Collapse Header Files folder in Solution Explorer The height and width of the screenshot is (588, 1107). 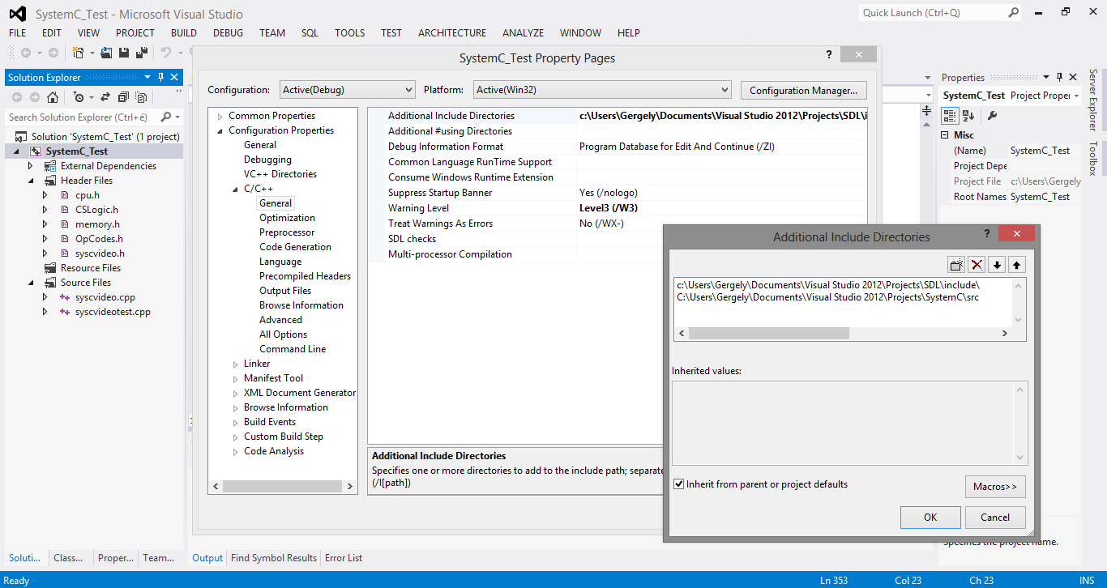point(31,181)
